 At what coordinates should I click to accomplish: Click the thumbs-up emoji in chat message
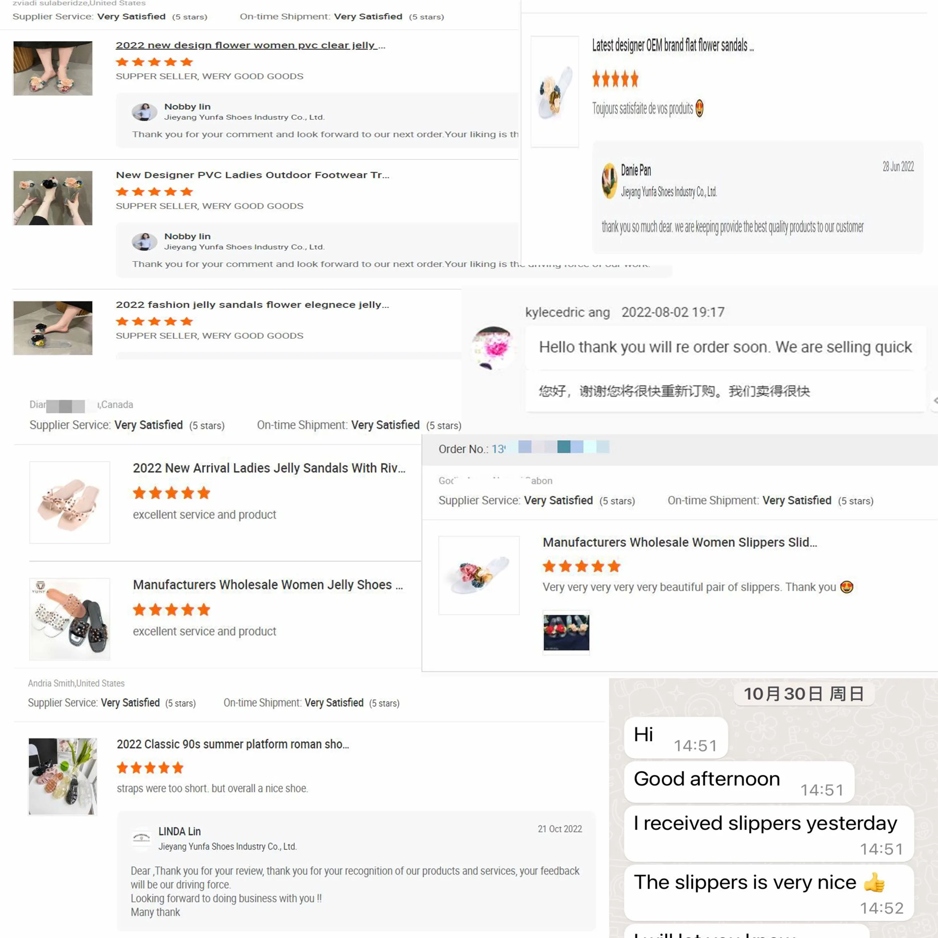tap(874, 882)
